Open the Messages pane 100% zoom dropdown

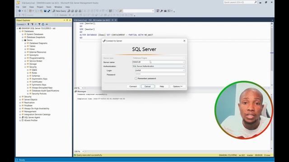point(83,151)
